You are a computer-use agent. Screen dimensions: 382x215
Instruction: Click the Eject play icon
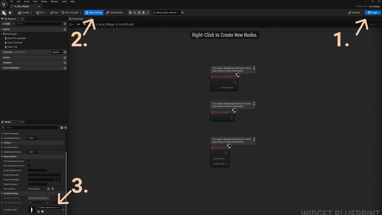[144, 13]
